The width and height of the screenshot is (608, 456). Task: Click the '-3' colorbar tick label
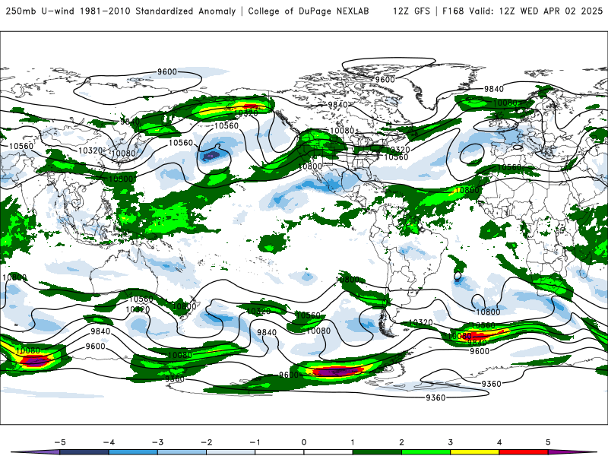tap(157, 442)
